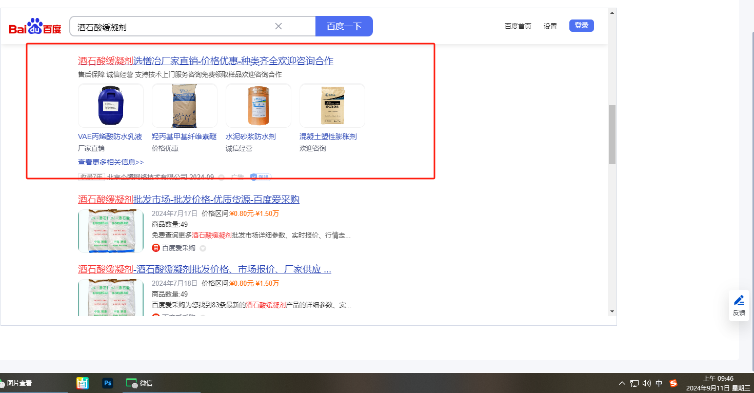Click 查看更多相关信息>>
Viewport: 754px width, 393px height.
111,162
